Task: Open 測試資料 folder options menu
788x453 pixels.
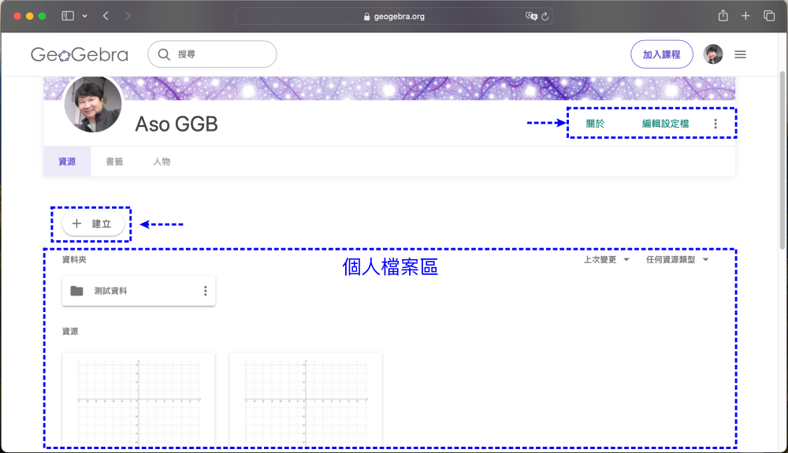Action: [x=205, y=291]
